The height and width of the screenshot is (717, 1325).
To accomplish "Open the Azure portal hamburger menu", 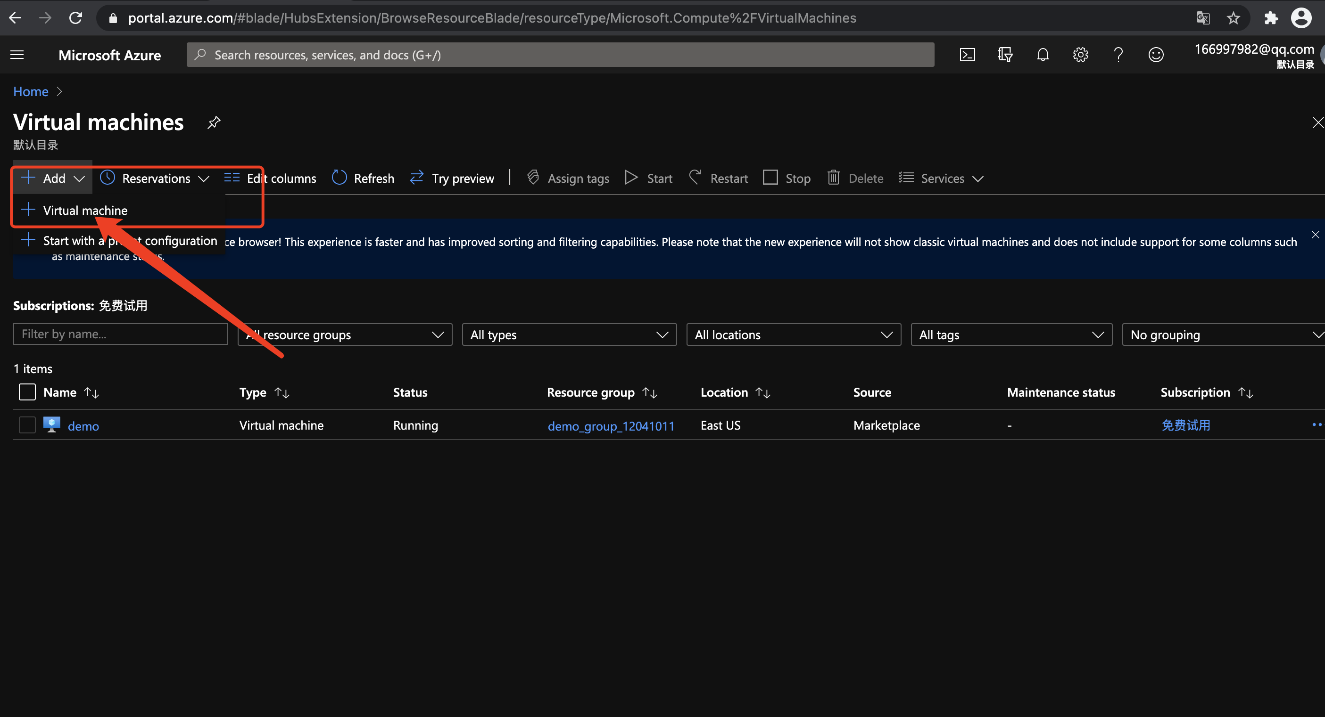I will (17, 55).
